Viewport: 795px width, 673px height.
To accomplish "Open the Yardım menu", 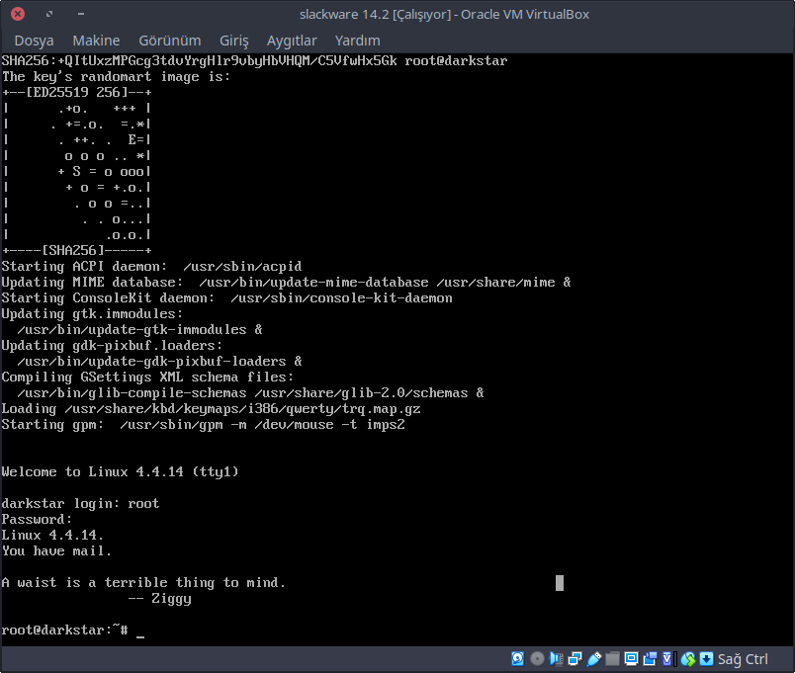I will 357,41.
